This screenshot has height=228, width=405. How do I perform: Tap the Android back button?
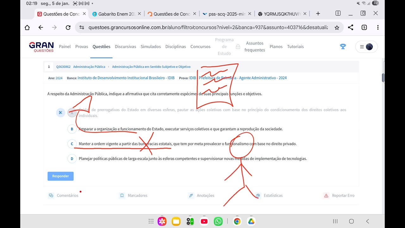(367, 221)
